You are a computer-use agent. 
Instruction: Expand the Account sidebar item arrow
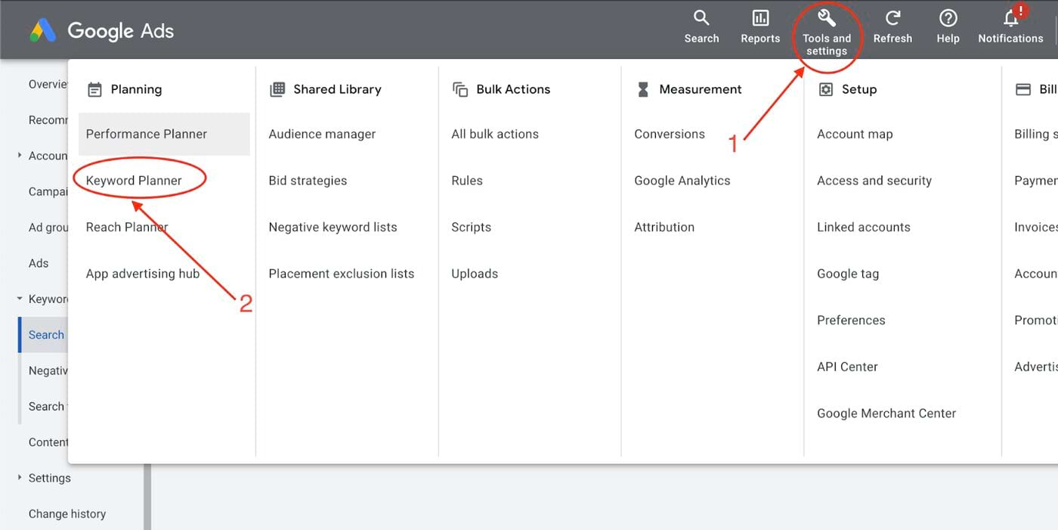20,156
